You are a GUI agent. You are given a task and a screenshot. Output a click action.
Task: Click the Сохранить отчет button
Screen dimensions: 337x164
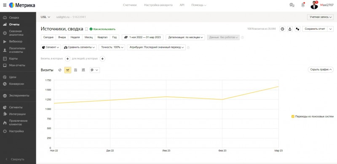(315, 29)
